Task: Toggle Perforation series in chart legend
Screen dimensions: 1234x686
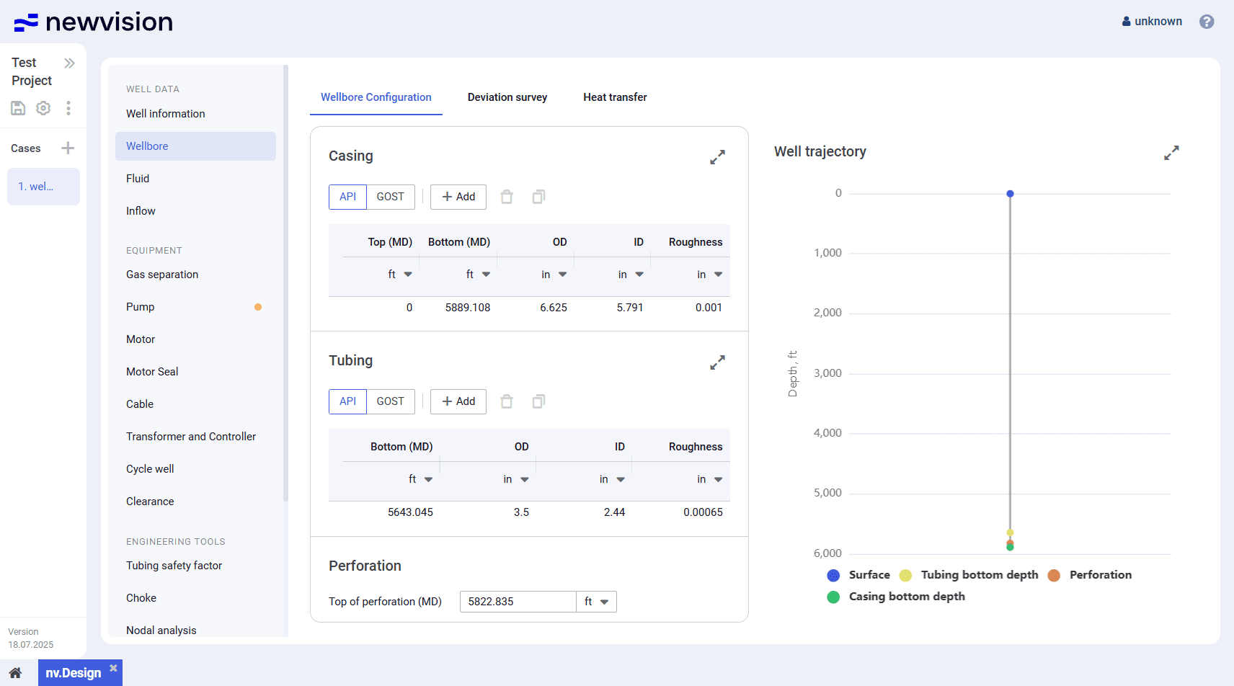Action: (1091, 575)
